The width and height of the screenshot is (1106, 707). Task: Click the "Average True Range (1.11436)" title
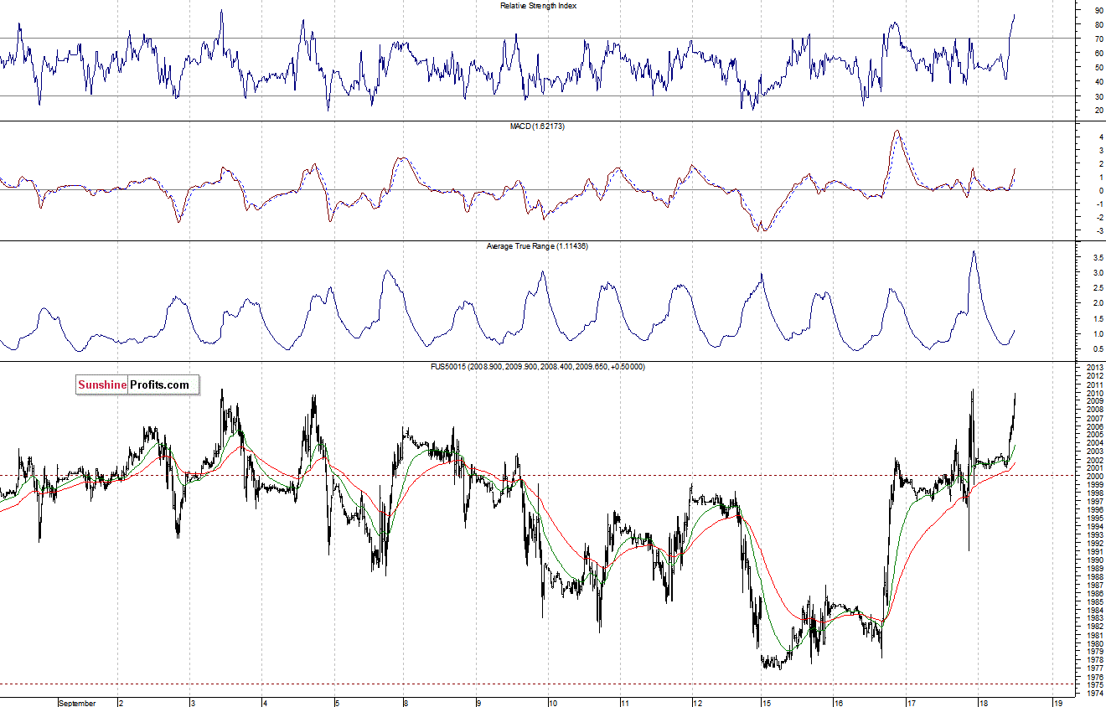(x=538, y=246)
